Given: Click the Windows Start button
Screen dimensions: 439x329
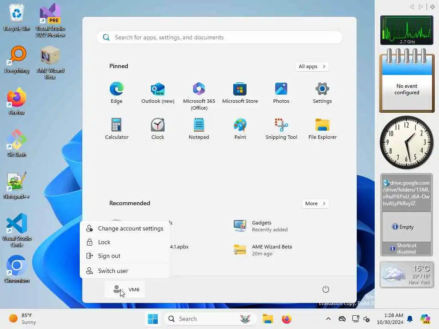Looking at the screenshot, I should [x=153, y=319].
